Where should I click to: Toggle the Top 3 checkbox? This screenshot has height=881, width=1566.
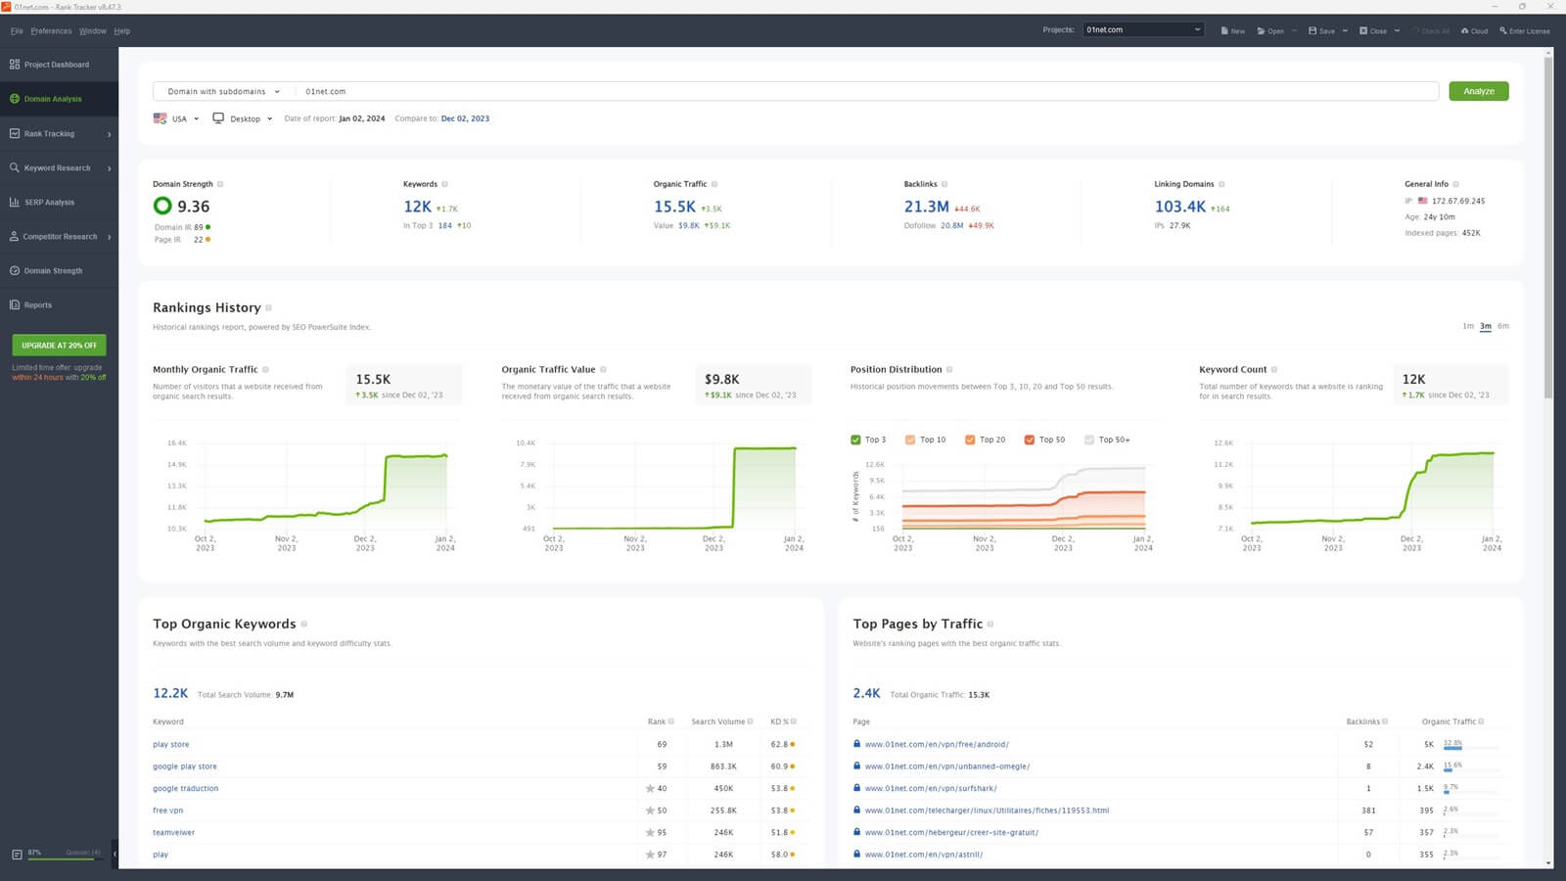click(856, 440)
